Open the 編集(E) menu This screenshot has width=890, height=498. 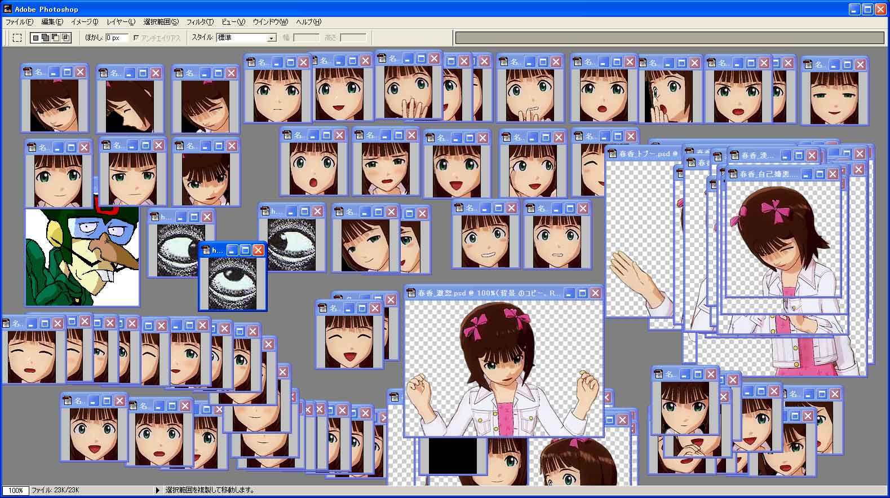(52, 22)
